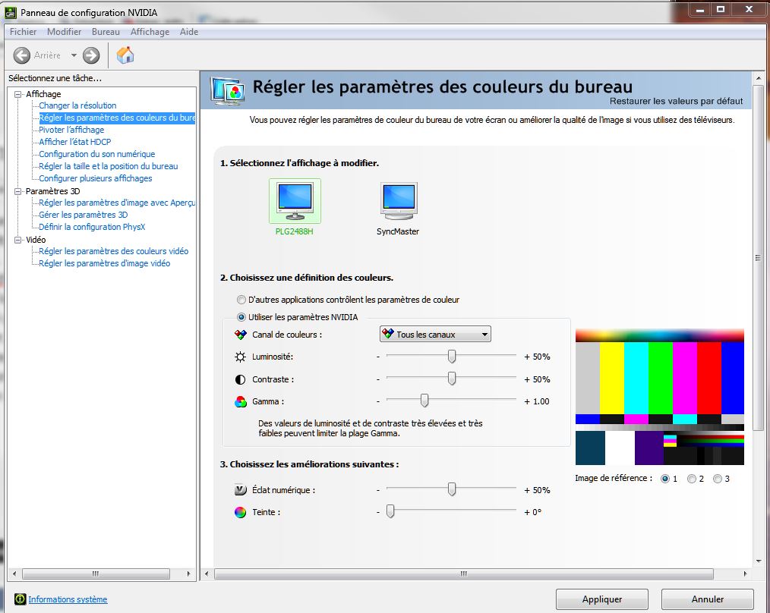This screenshot has height=613, width=770.
Task: Click the system information green icon
Action: click(x=21, y=599)
